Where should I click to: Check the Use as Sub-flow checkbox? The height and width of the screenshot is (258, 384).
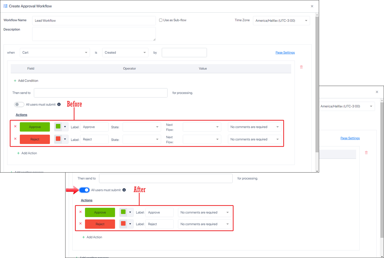[x=161, y=20]
